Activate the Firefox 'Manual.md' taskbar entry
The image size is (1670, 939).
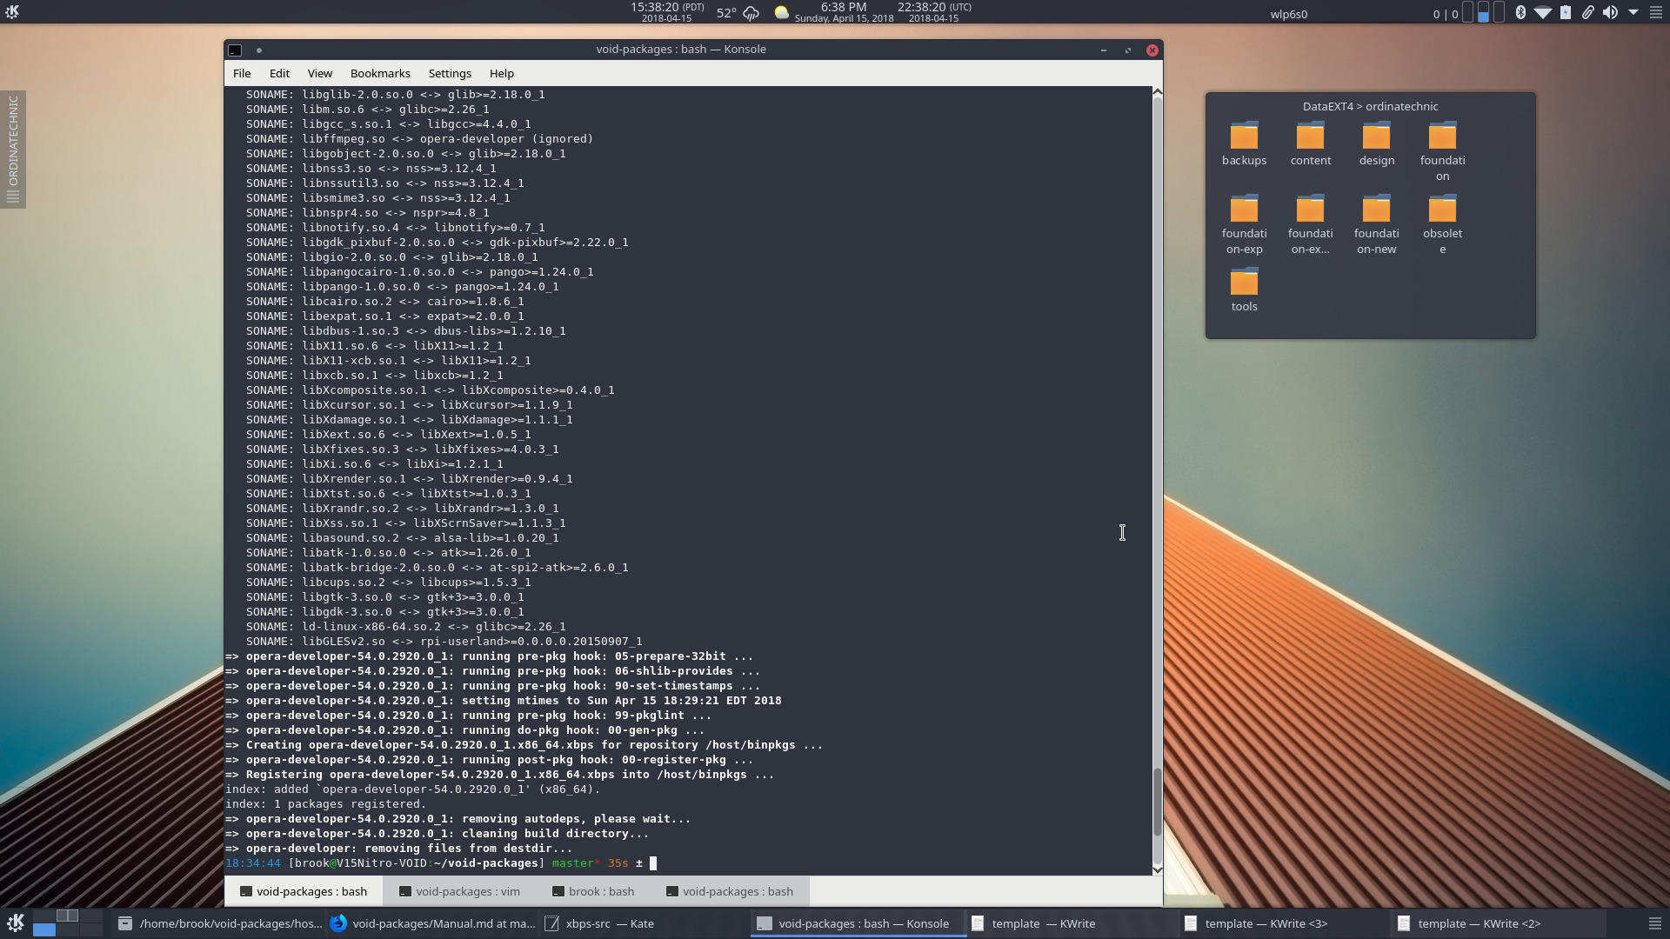[x=432, y=923]
